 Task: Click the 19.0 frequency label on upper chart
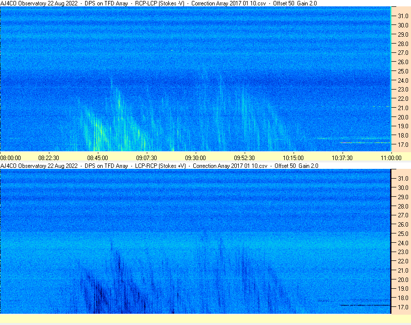click(403, 126)
